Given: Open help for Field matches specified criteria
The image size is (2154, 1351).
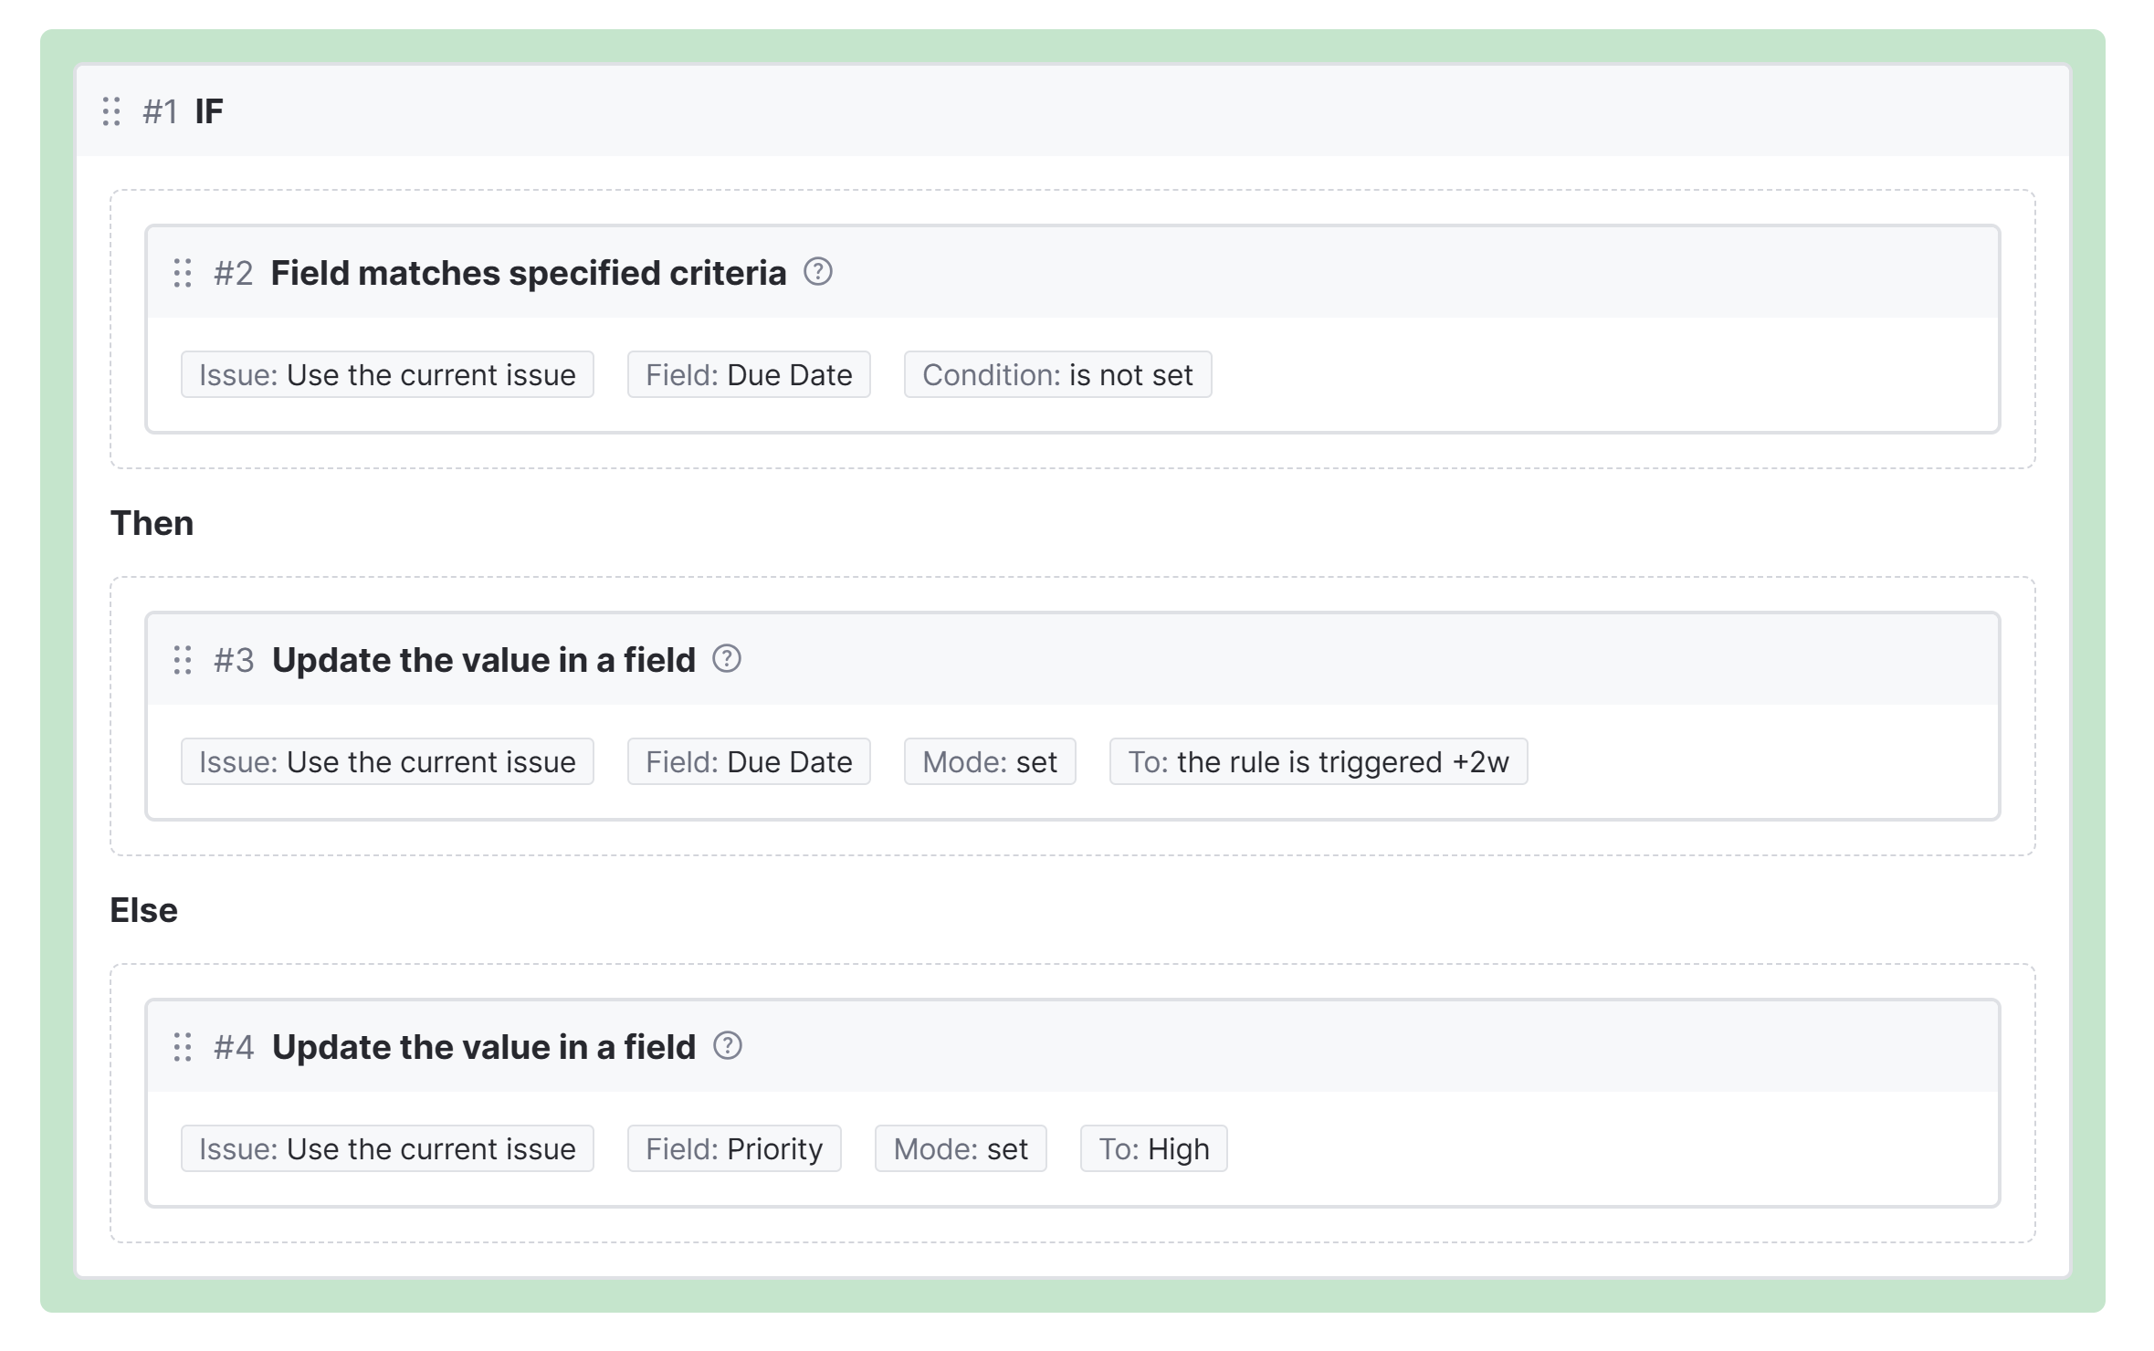Looking at the screenshot, I should tap(817, 272).
